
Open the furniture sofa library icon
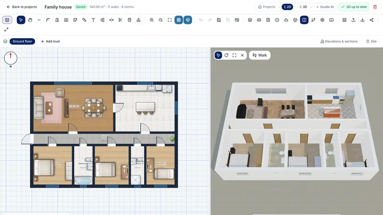click(259, 20)
